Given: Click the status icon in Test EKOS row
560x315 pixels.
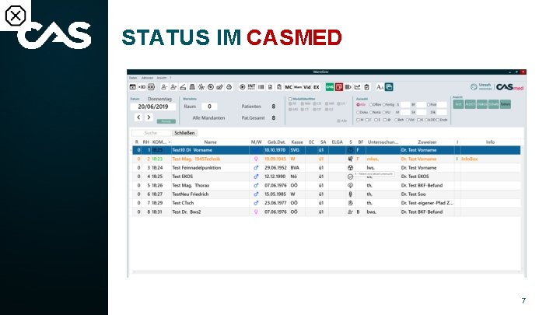Looking at the screenshot, I should [350, 177].
